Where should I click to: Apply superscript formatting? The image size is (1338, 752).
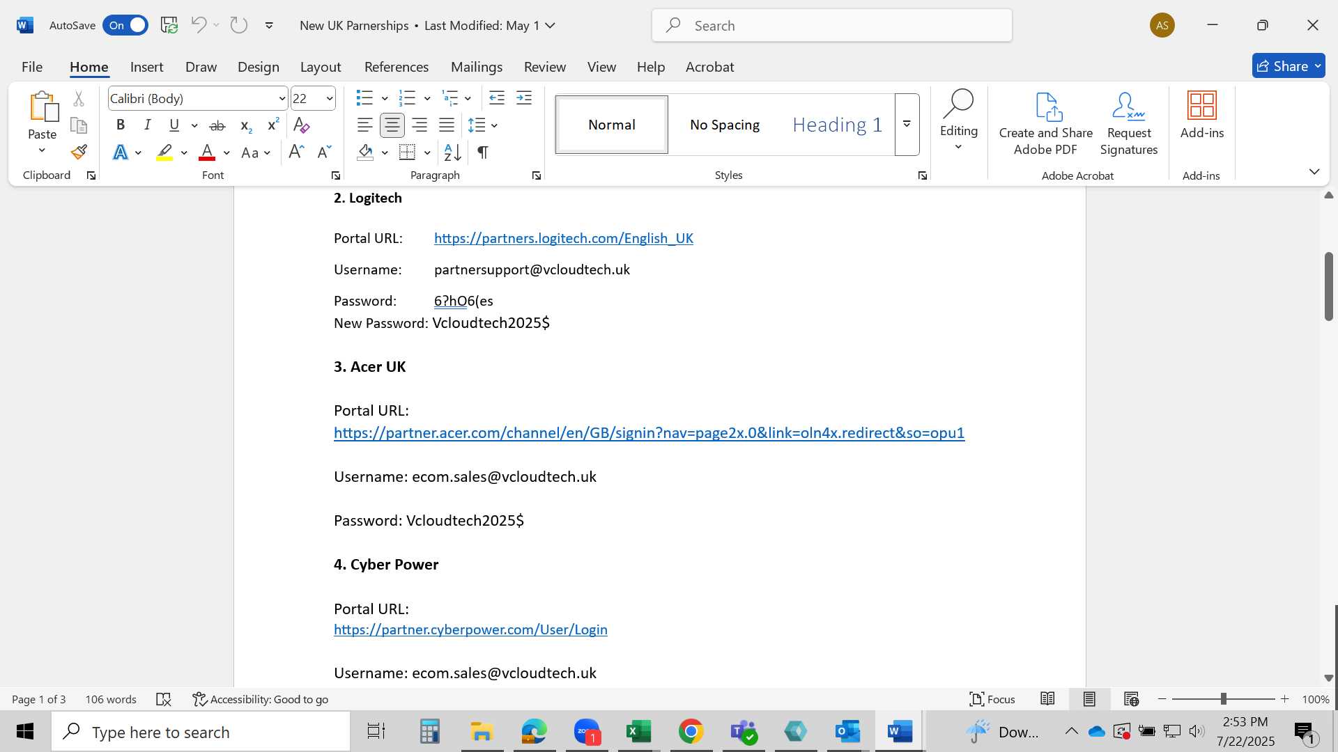coord(273,125)
